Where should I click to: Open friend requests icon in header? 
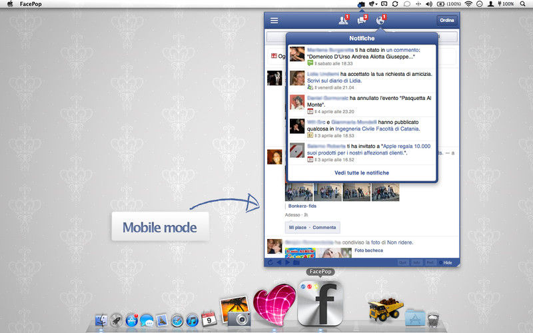[x=344, y=20]
